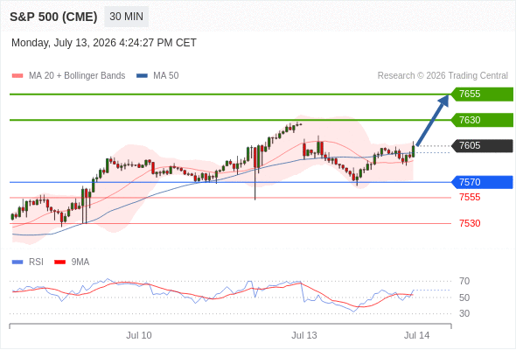The width and height of the screenshot is (516, 350).
Task: Select the 7630 green resistance label
Action: pos(482,120)
